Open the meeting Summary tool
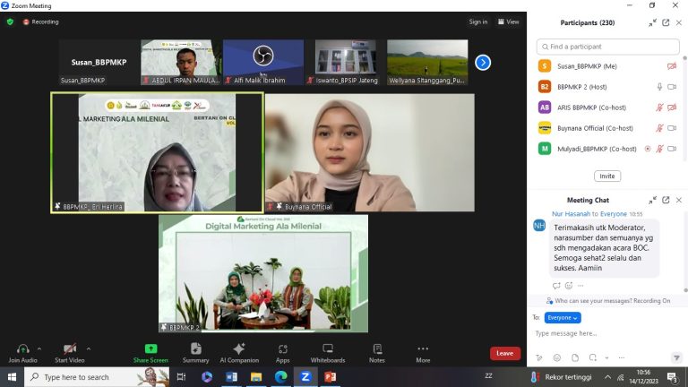The width and height of the screenshot is (688, 387). tap(195, 353)
